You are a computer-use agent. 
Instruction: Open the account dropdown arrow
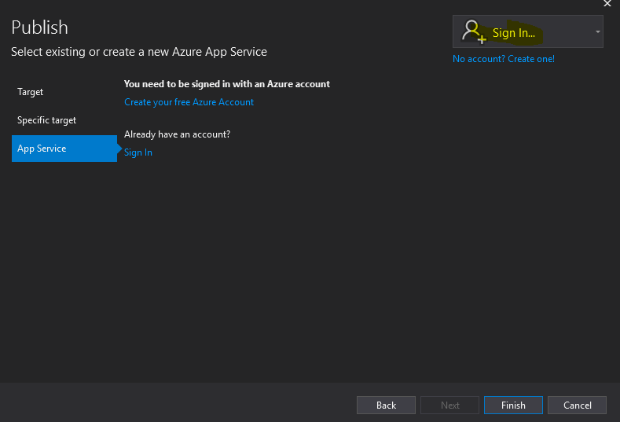(x=597, y=31)
